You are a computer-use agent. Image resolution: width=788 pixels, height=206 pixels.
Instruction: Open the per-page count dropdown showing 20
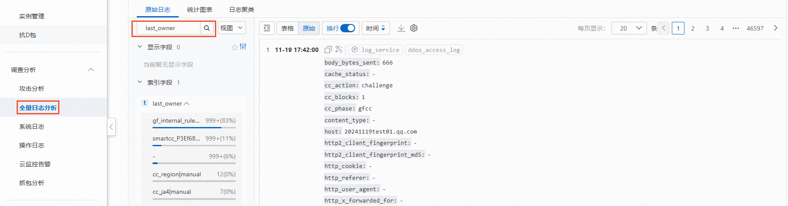629,28
